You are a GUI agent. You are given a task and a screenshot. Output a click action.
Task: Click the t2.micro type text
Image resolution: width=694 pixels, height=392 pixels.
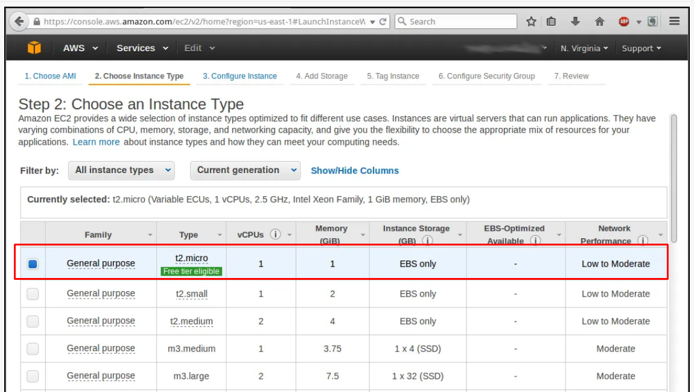(191, 258)
